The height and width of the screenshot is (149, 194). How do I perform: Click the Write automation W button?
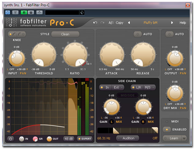(x=31, y=12)
